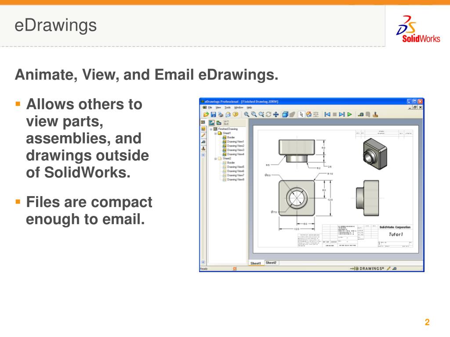450x337 pixels.
Task: Click the Tutor1 title block text
Action: tap(396, 234)
